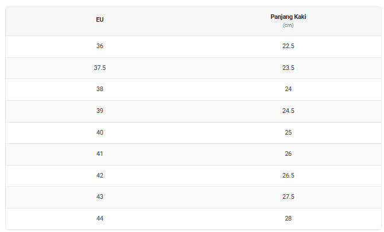Click the 26 cm foot length cell
This screenshot has width=384, height=232.
pos(288,154)
